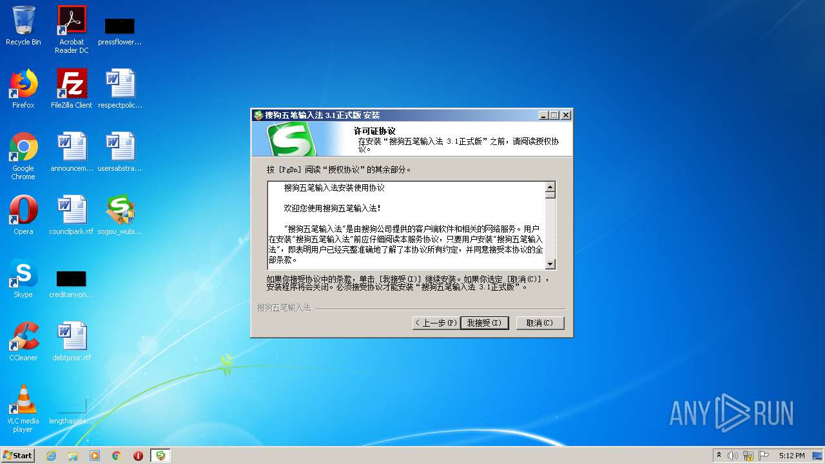Select the Skype desktop shortcut
Image resolution: width=825 pixels, height=464 pixels.
point(23,278)
